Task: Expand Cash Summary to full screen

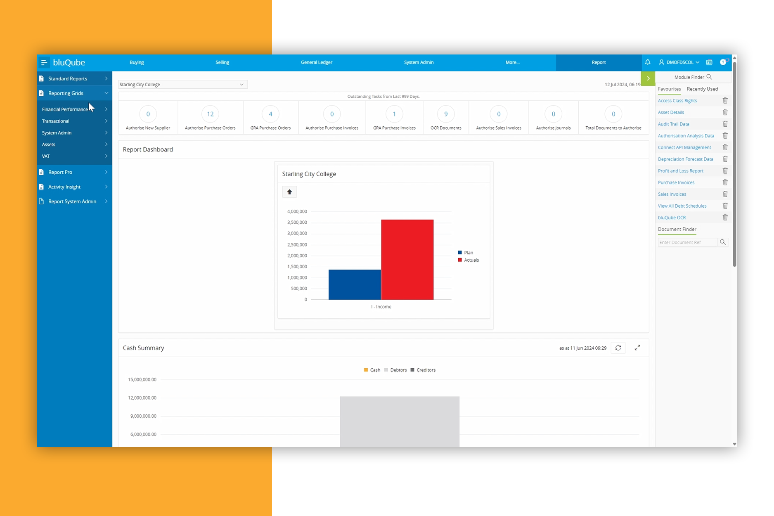Action: click(637, 348)
